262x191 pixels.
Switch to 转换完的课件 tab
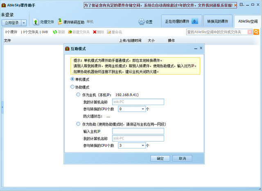pyautogui.click(x=217, y=21)
